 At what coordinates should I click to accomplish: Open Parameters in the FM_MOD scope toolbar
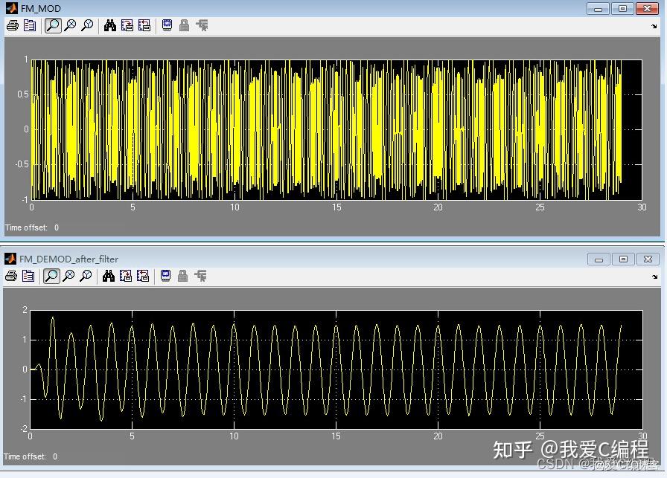pos(30,25)
